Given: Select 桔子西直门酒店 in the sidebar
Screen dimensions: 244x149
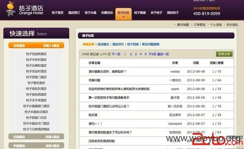Looking at the screenshot, I should [x=36, y=77].
